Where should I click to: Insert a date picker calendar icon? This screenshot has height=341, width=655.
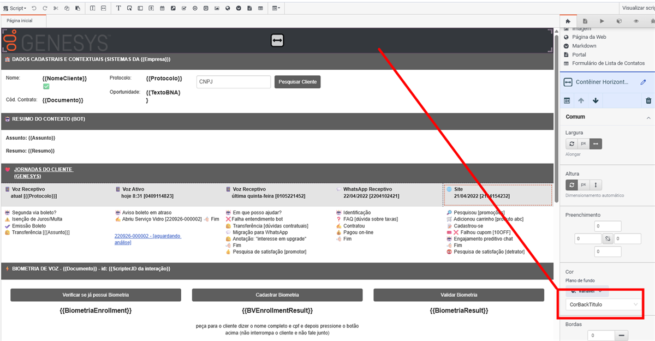(162, 8)
